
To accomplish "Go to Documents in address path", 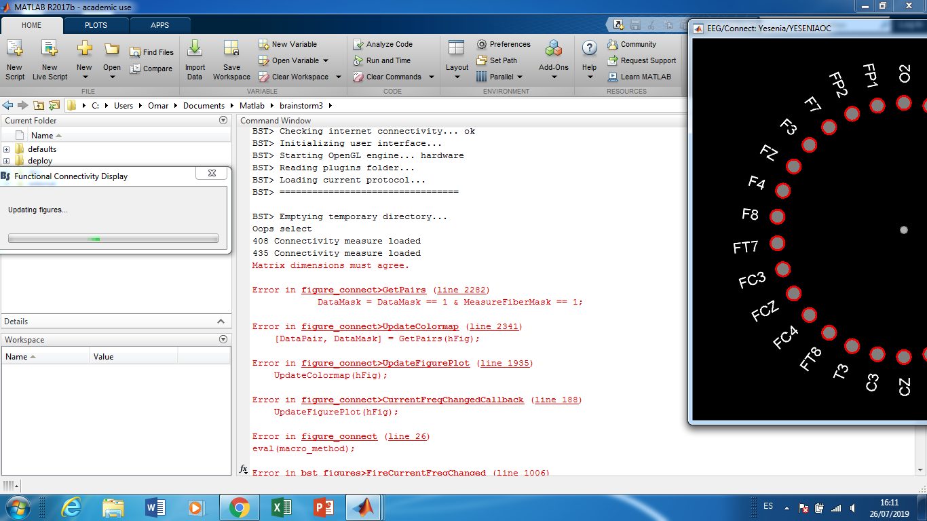I will tap(204, 106).
